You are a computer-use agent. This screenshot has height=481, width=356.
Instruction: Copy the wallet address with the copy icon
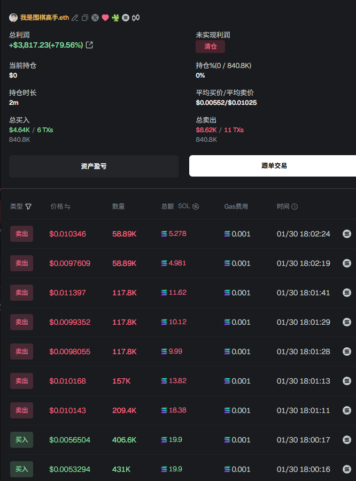[84, 18]
